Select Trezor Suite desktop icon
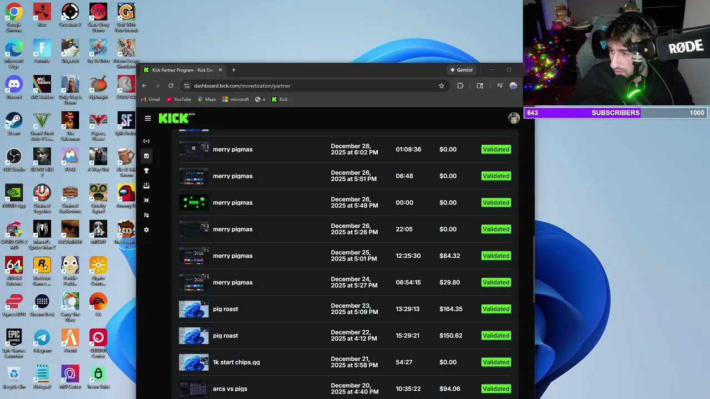The image size is (710, 399). tap(98, 378)
